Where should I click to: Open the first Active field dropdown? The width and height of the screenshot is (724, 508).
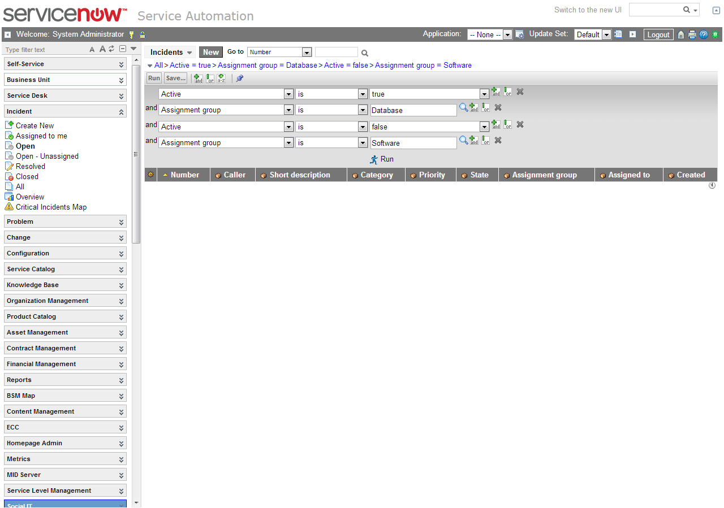[226, 94]
